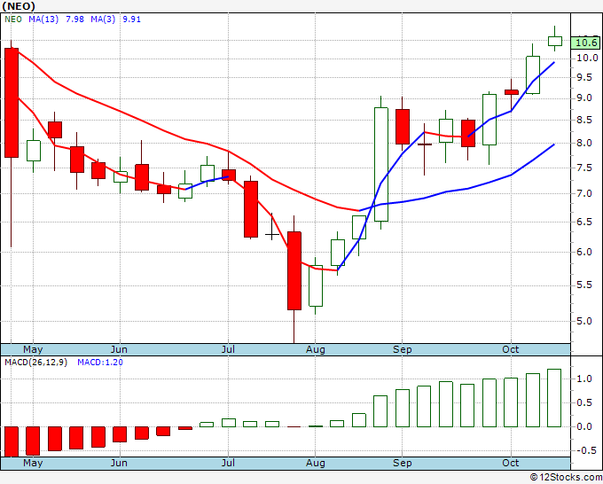Select Jul on the MACD panel date axis
The width and height of the screenshot is (603, 484).
click(x=228, y=464)
